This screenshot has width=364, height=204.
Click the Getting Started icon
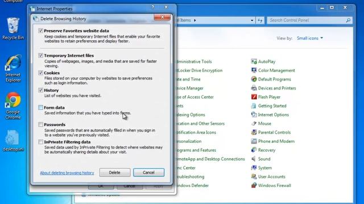click(x=254, y=106)
